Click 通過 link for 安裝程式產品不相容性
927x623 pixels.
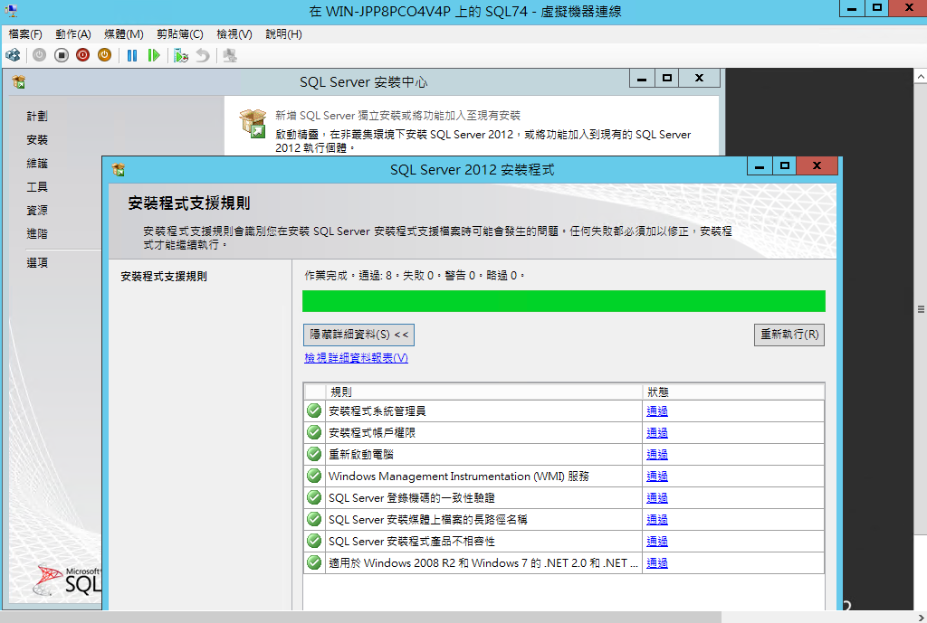click(x=657, y=542)
